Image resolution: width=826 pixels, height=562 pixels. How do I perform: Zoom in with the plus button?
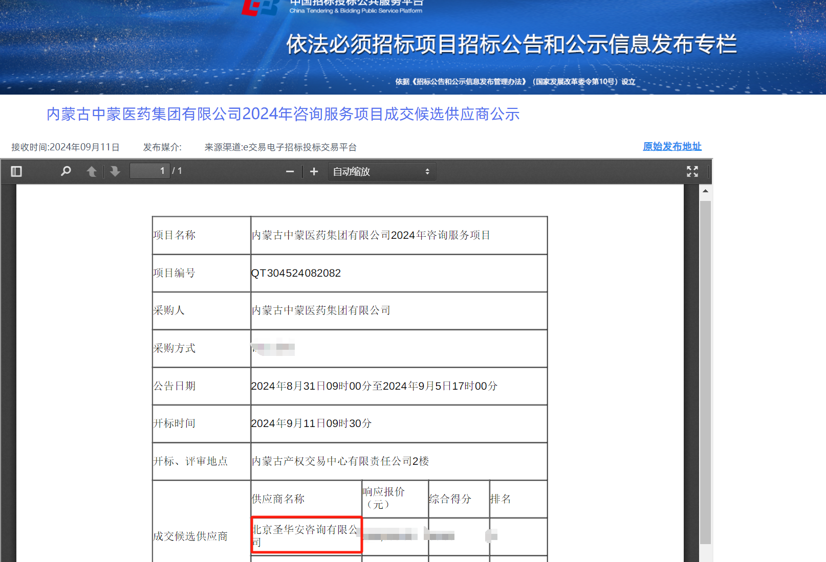[x=314, y=171]
